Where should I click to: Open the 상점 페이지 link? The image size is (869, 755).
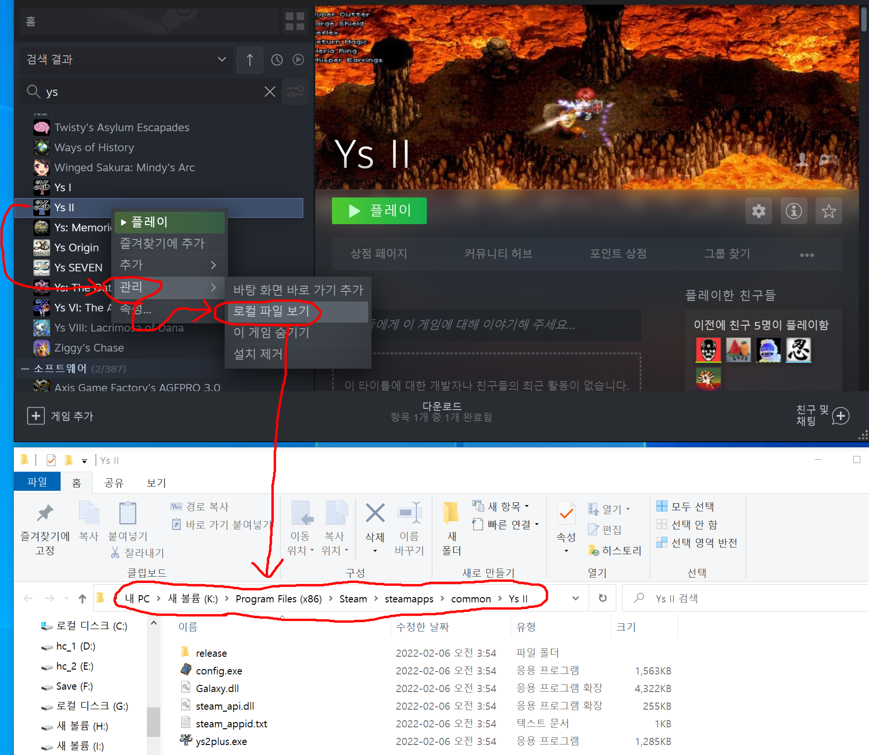(379, 254)
